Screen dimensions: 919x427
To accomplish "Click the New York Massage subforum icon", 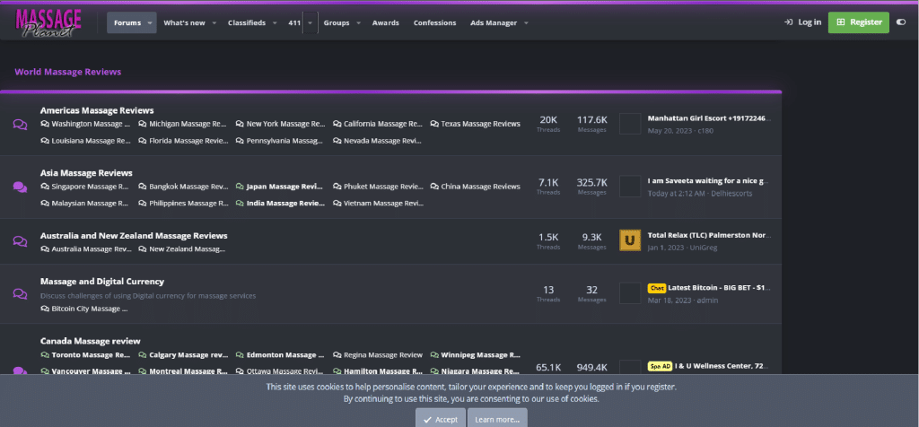I will click(240, 124).
